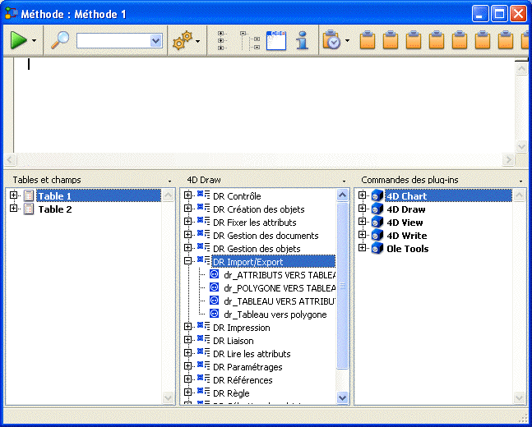532x427 pixels.
Task: Select the DR Impression theme
Action: [241, 328]
